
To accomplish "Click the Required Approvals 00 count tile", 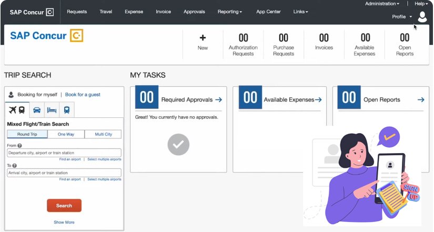I will 147,97.
